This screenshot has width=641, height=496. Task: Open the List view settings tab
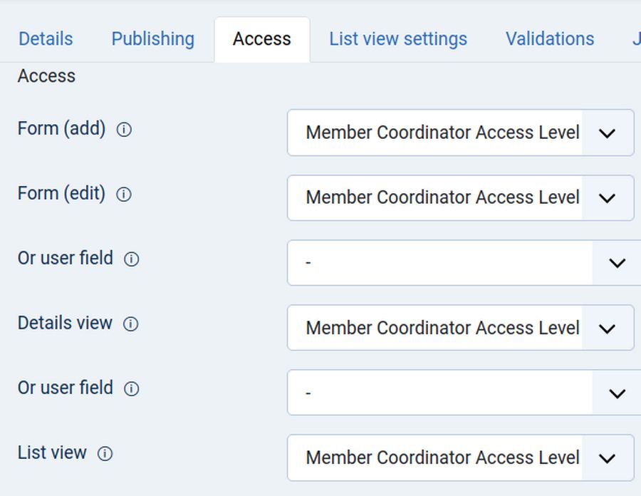398,38
